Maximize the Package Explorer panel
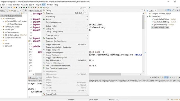Image resolution: width=180 pixels, height=101 pixels. point(26,10)
